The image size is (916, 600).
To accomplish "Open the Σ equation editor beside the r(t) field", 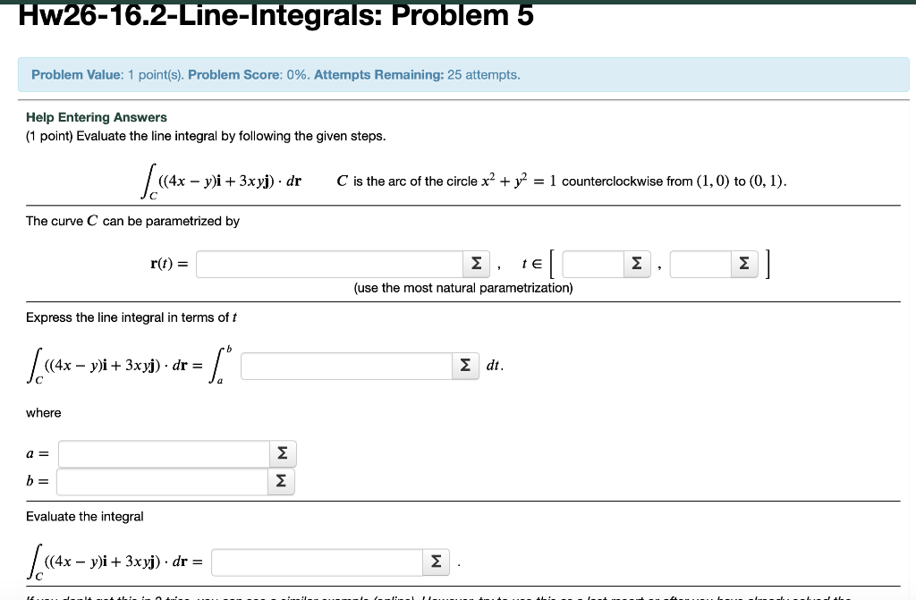I will (x=474, y=263).
